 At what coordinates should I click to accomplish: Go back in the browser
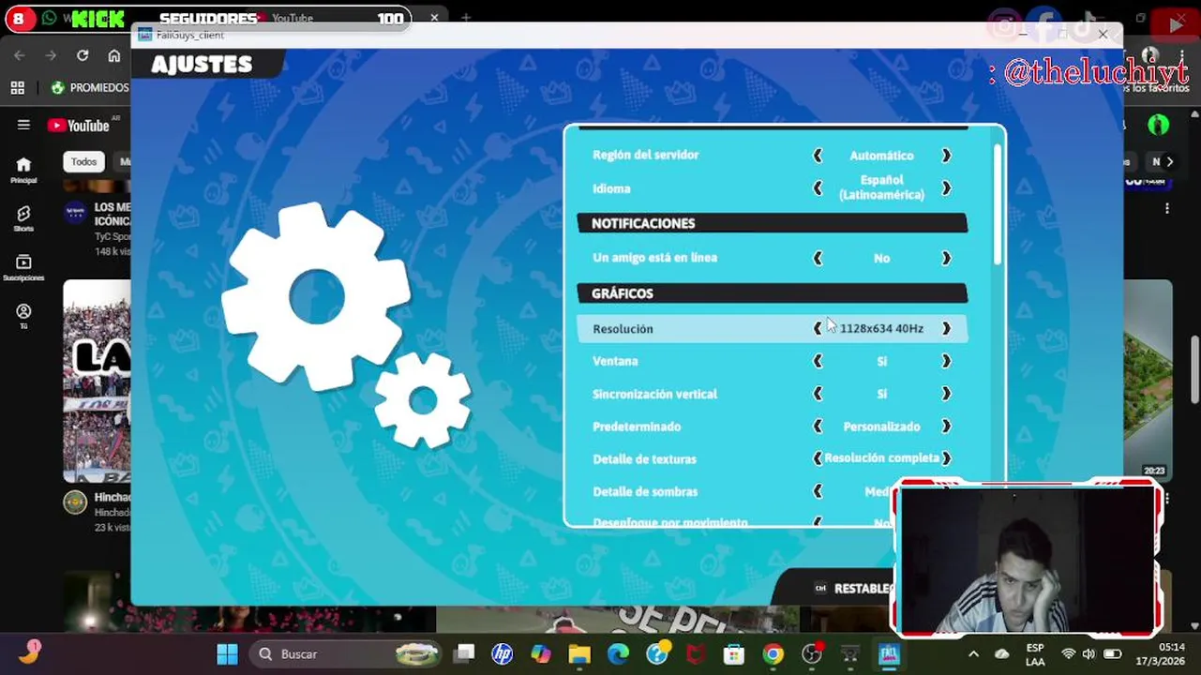pyautogui.click(x=20, y=56)
